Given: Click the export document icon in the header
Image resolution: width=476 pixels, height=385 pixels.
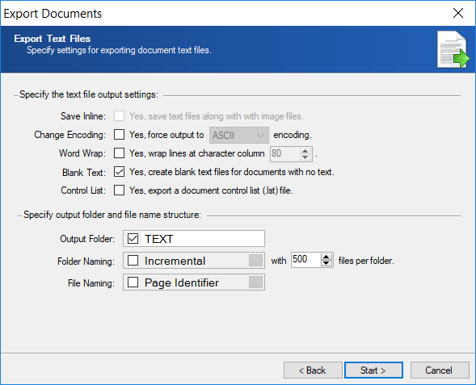Looking at the screenshot, I should pyautogui.click(x=453, y=49).
